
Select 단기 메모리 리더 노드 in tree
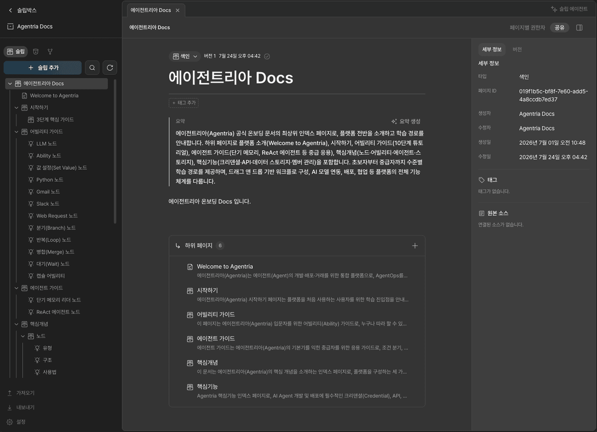(59, 300)
